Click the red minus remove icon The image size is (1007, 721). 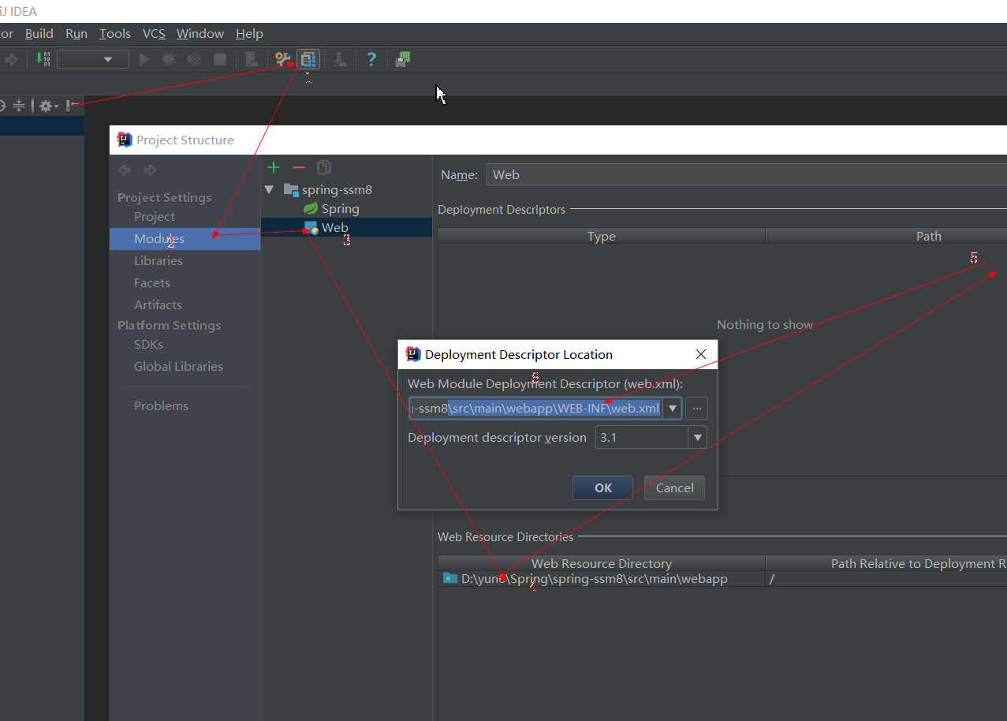(x=298, y=167)
